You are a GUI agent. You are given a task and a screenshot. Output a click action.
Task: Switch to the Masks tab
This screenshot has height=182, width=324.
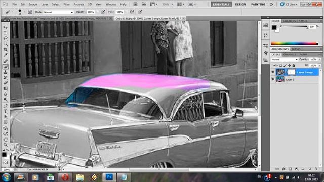296,49
